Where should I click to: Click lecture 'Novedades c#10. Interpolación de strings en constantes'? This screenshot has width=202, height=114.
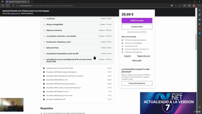click(x=65, y=76)
